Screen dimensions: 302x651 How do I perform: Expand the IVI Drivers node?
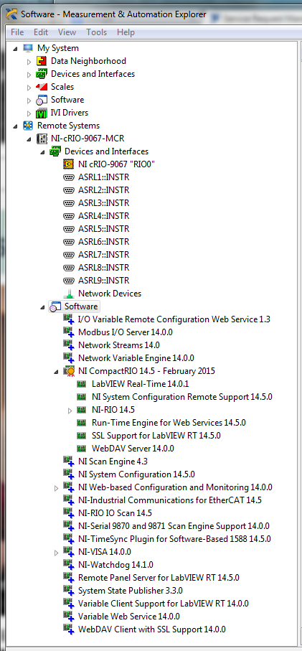(x=29, y=113)
